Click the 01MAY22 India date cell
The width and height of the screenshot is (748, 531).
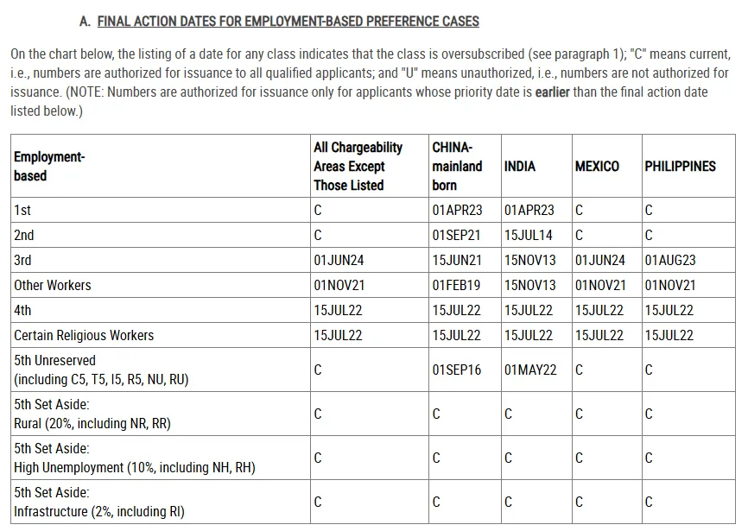click(x=530, y=370)
